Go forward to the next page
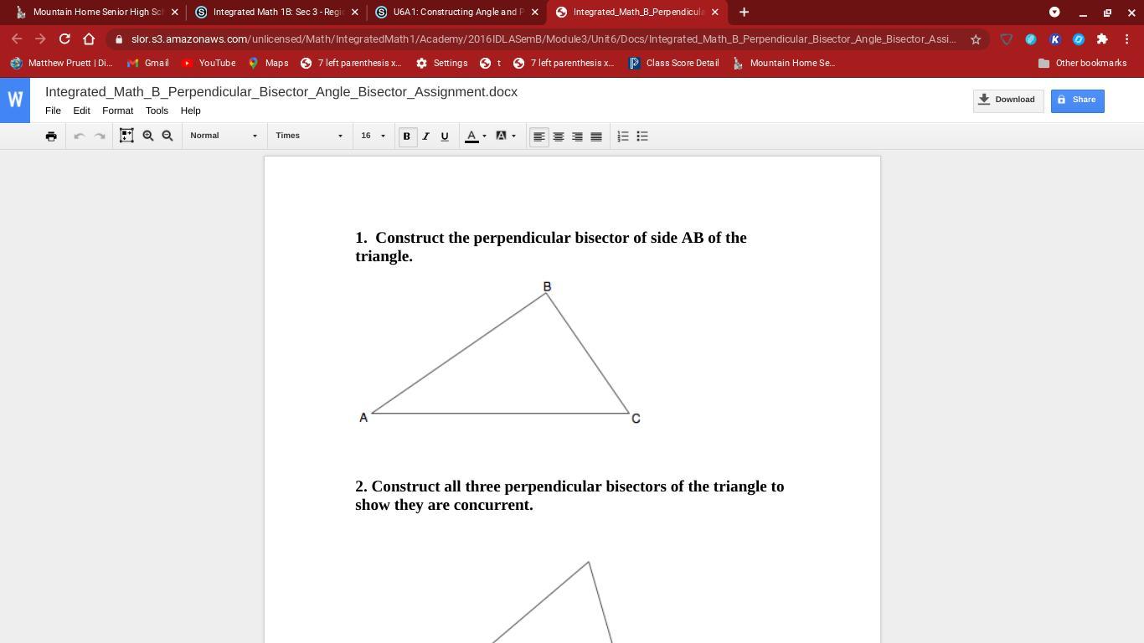Screen dimensions: 1144x643 point(40,39)
